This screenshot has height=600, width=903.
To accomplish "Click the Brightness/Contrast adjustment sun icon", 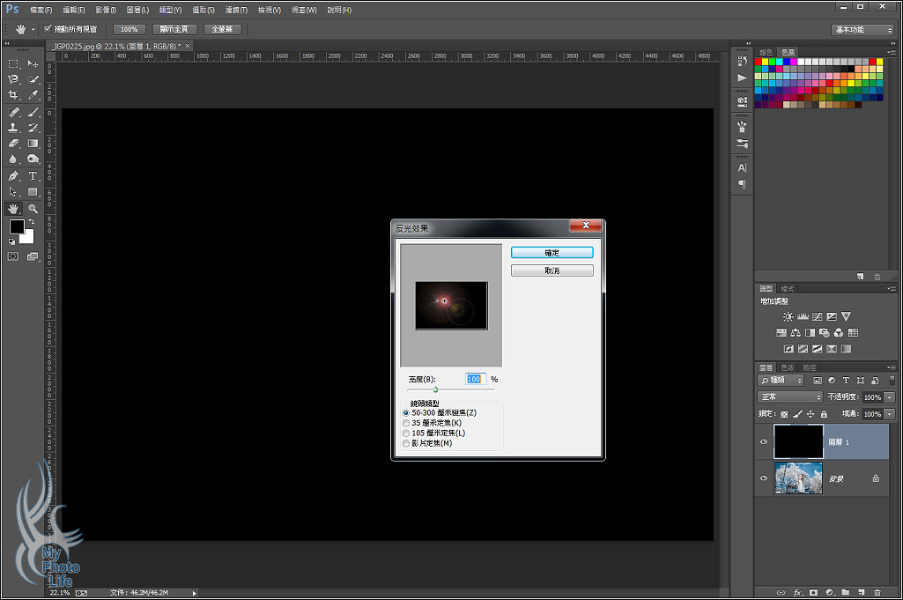I will pyautogui.click(x=788, y=316).
